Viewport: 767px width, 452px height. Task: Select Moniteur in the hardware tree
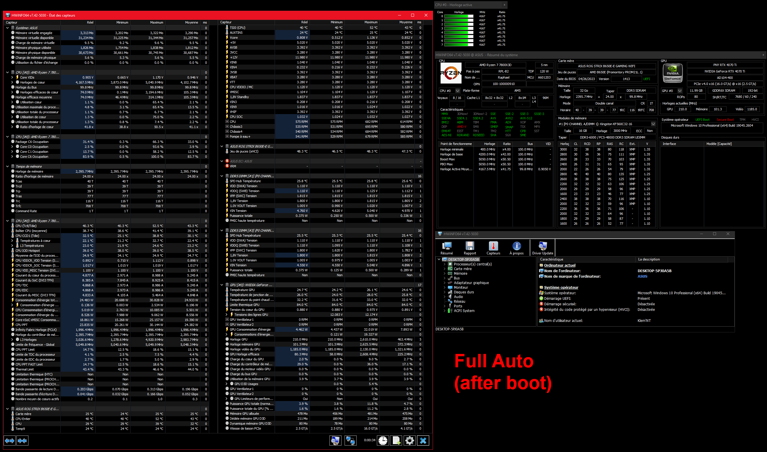point(461,288)
